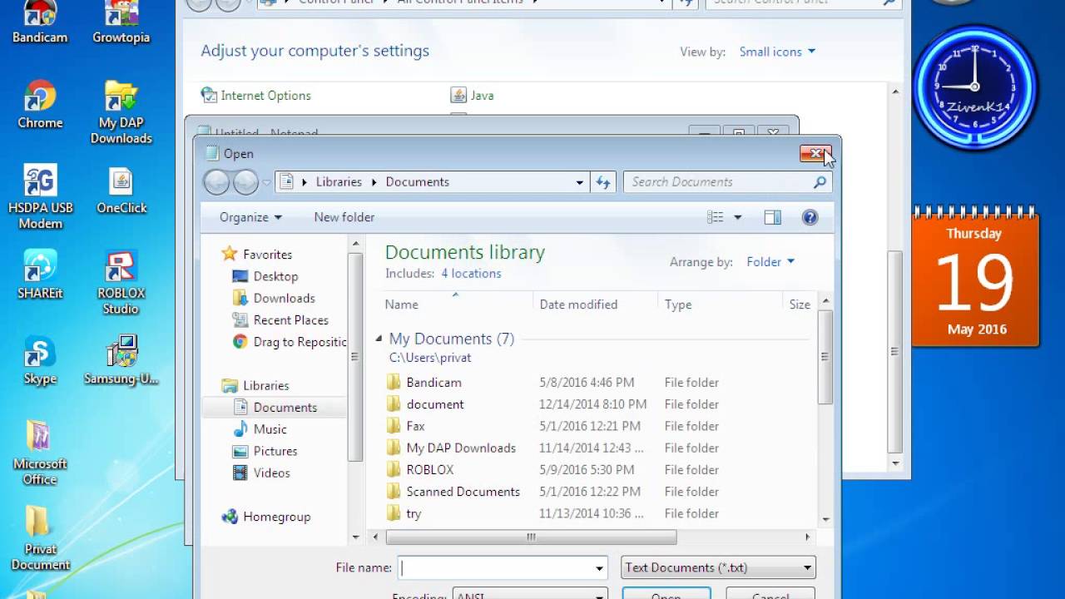Image resolution: width=1065 pixels, height=599 pixels.
Task: Click Forward arrow in Open dialog
Action: point(245,182)
